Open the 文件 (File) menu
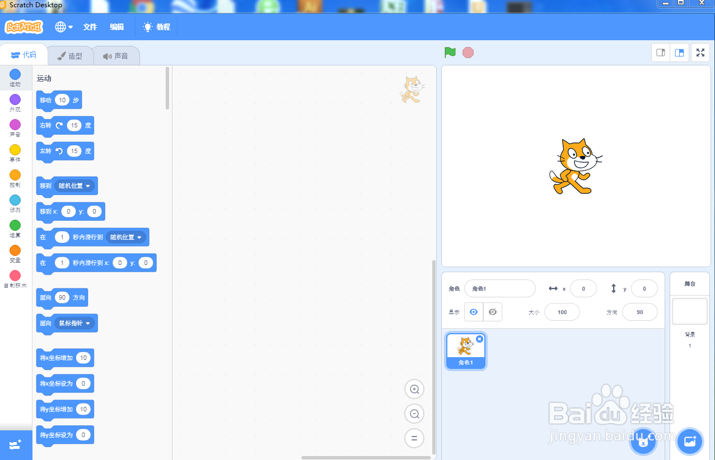 coord(90,27)
